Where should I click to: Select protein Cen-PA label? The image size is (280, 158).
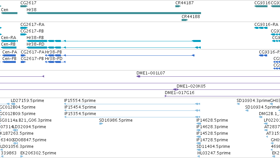(10, 52)
